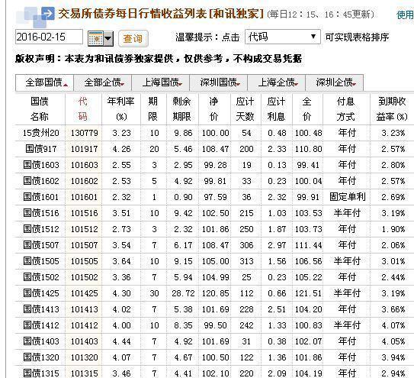Click the 净价 column header
Screen dimensions: 414x378
point(214,108)
